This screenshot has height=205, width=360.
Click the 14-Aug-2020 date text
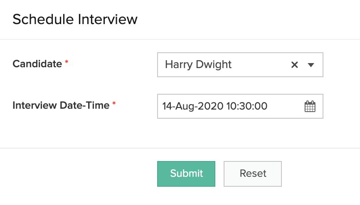tap(192, 106)
